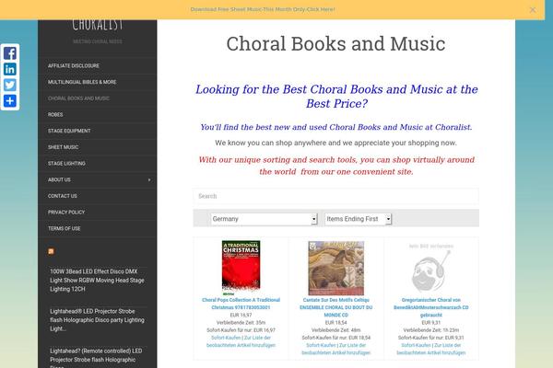The width and height of the screenshot is (553, 368).
Task: Open the Robes menu item
Action: coord(55,114)
